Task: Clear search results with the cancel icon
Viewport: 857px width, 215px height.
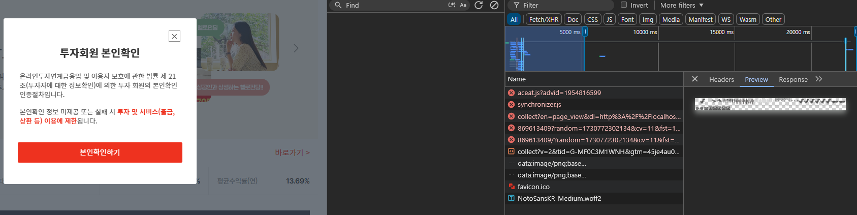Action: [x=494, y=5]
